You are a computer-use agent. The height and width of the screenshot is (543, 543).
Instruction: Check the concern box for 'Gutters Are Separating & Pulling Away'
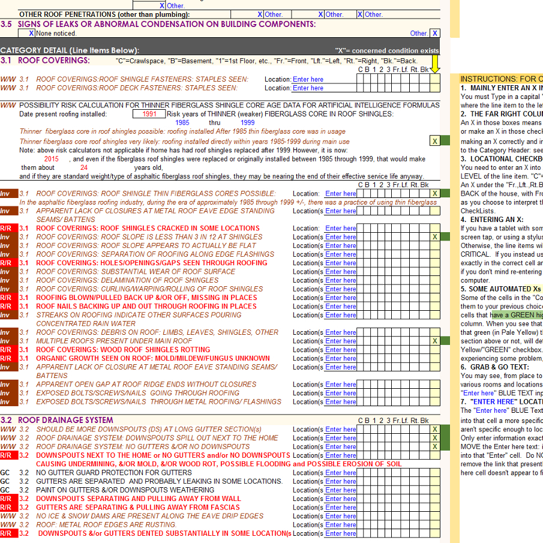[x=434, y=508]
